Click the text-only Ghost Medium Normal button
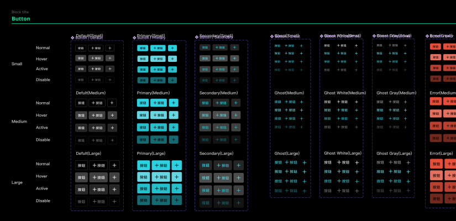The width and height of the screenshot is (456, 221). click(x=277, y=102)
